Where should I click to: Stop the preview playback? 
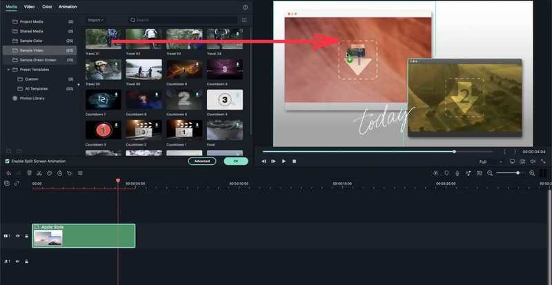pos(295,161)
